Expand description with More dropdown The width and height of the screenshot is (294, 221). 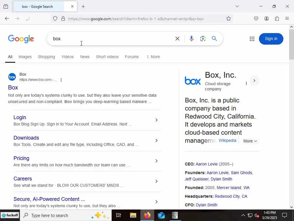pos(250,141)
